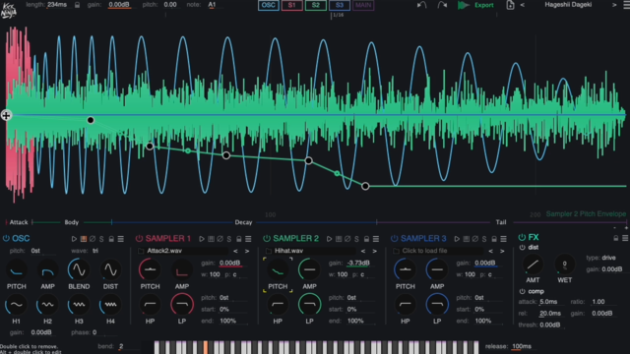Switch to the S2 tab
Image resolution: width=630 pixels, height=354 pixels.
tap(316, 5)
